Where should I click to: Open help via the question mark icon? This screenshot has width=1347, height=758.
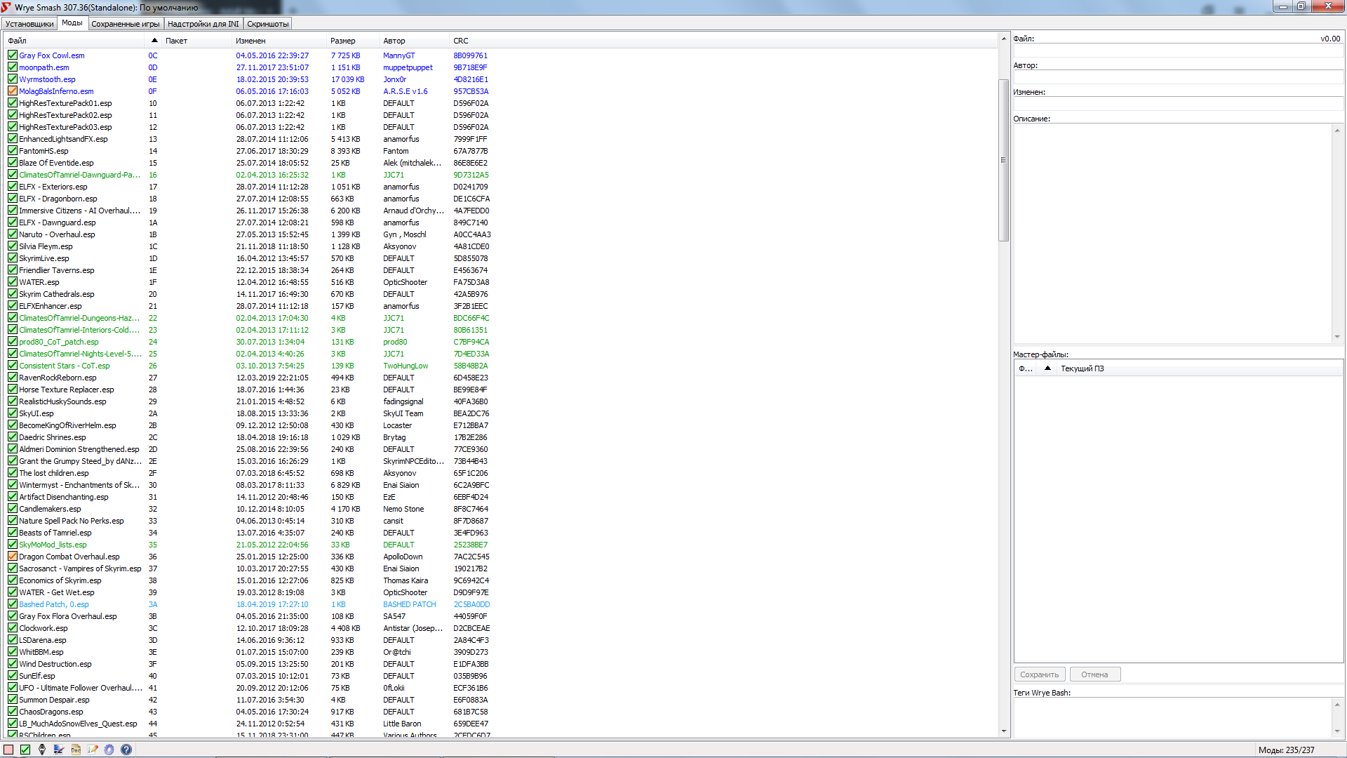(126, 750)
